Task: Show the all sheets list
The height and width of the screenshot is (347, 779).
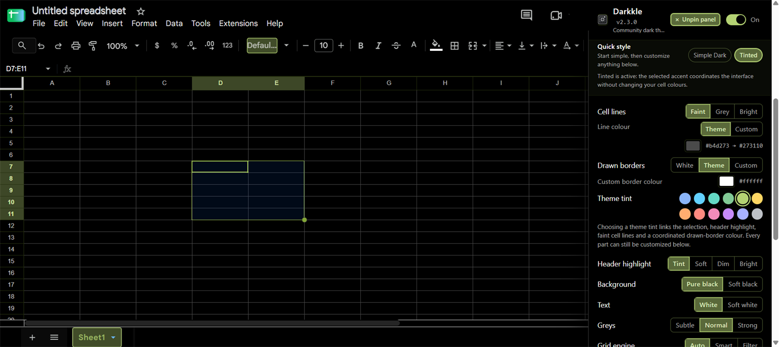Action: tap(54, 338)
